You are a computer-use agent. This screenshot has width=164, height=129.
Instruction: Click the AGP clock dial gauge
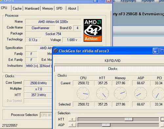[x=141, y=93]
